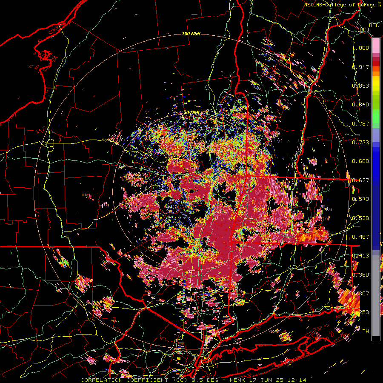Click the DCC product label
This screenshot has height=383, width=383.
(x=374, y=26)
